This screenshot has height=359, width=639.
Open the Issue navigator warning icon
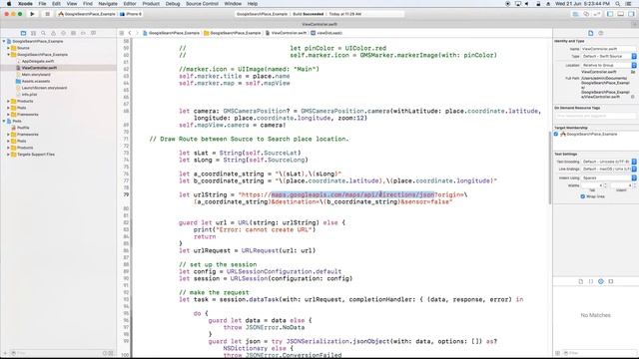coord(53,33)
